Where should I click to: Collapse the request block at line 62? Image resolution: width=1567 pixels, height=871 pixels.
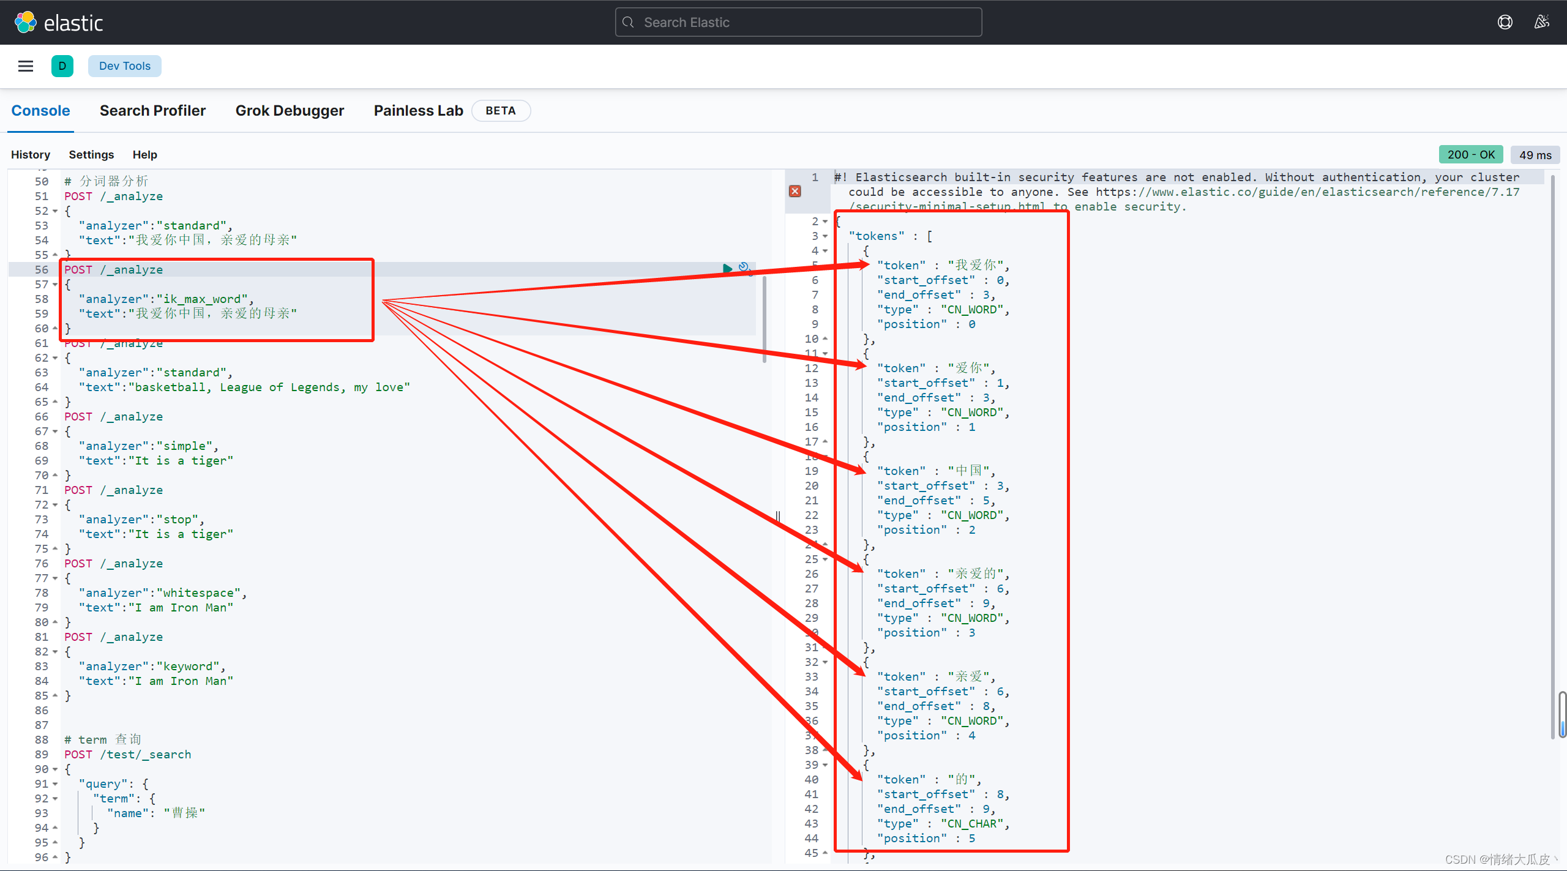click(55, 358)
